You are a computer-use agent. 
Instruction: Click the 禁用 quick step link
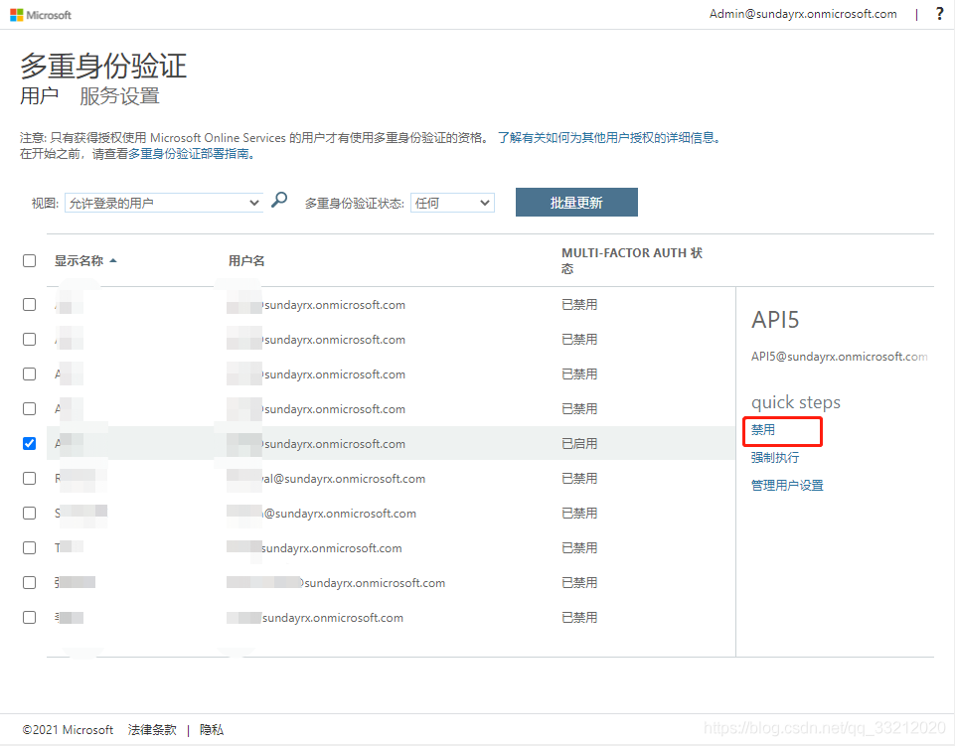763,430
